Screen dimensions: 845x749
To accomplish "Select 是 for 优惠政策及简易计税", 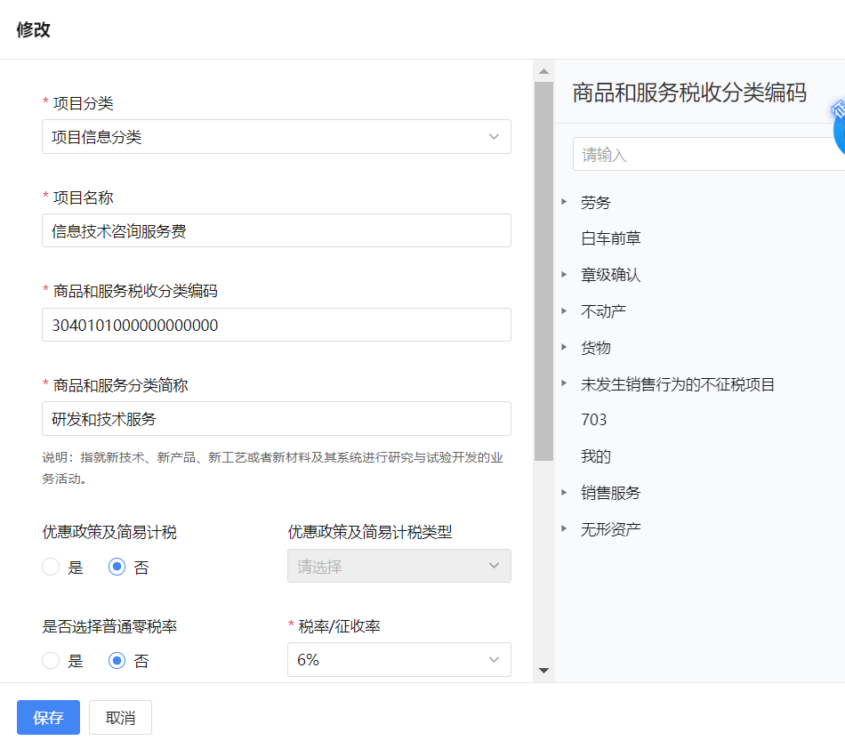I will (x=51, y=567).
